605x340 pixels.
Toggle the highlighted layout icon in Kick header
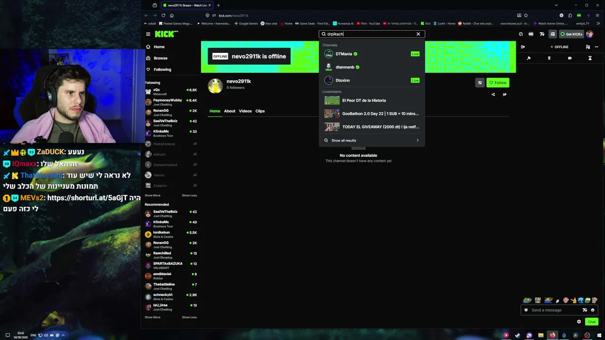[x=553, y=34]
